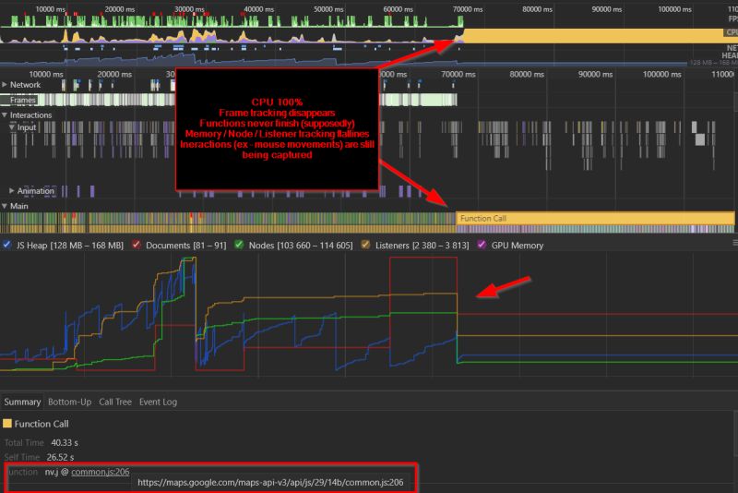Open the Summary tab
The image size is (738, 493).
click(22, 402)
